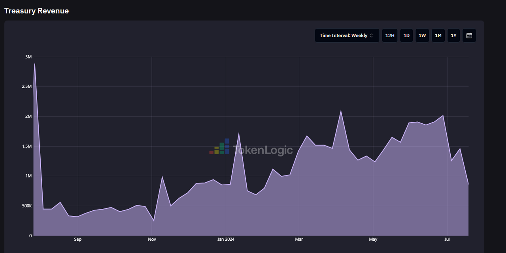This screenshot has height=253, width=506.
Task: Click the up-down chevron beside Weekly
Action: coord(371,36)
